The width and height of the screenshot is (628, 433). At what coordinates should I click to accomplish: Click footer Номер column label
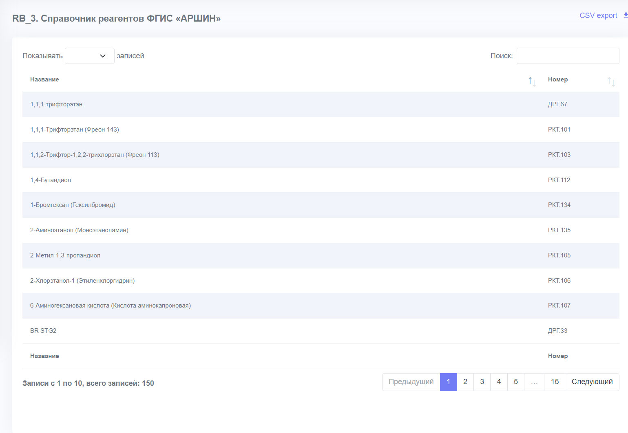[558, 356]
